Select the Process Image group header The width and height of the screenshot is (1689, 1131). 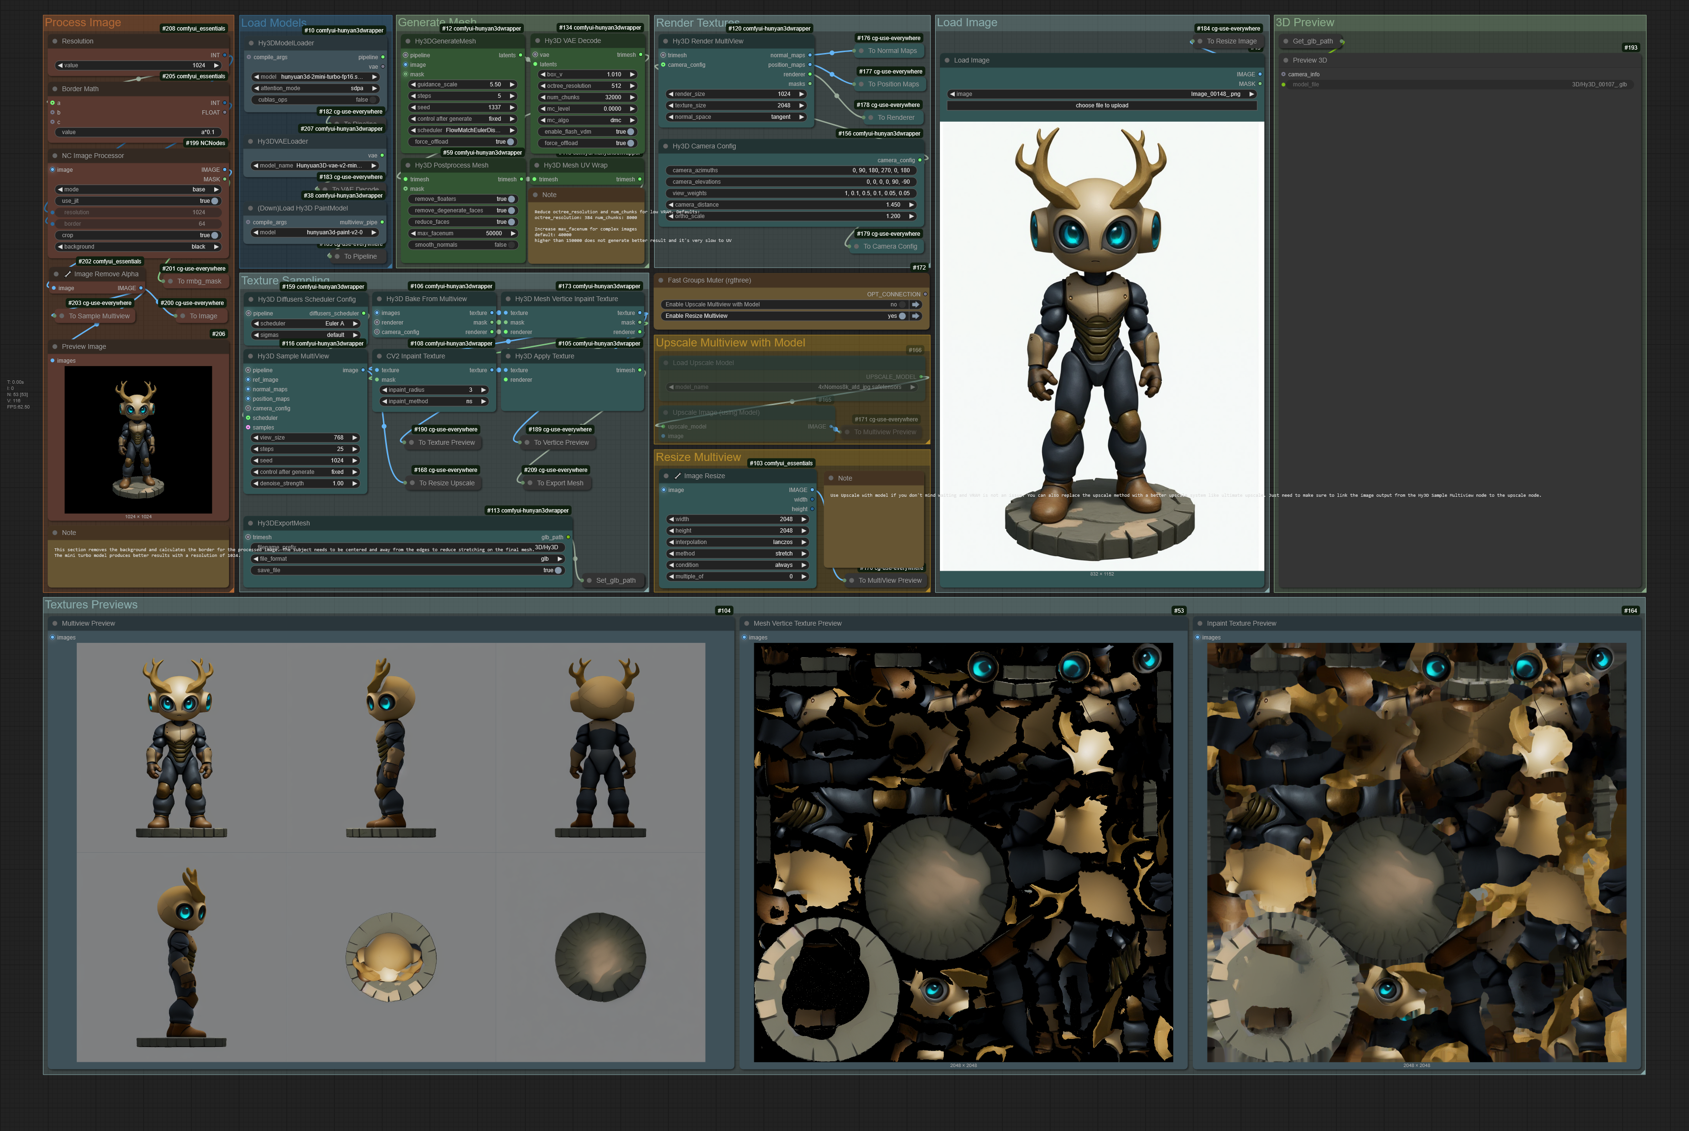83,23
